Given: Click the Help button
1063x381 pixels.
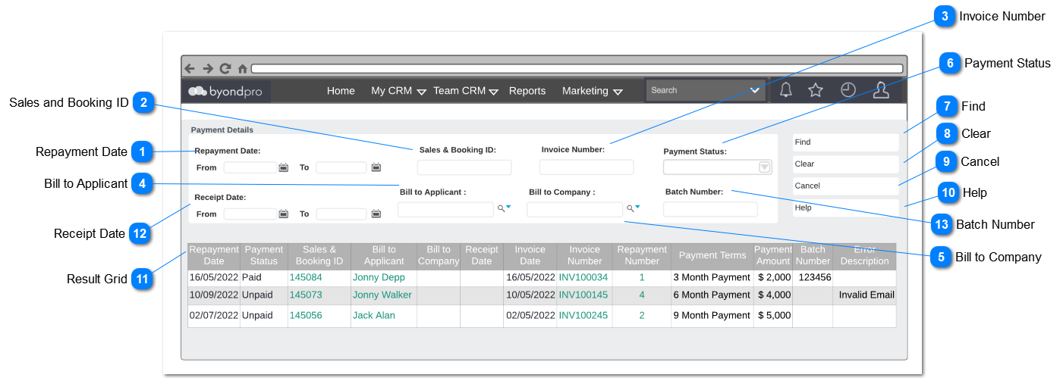Looking at the screenshot, I should (846, 208).
